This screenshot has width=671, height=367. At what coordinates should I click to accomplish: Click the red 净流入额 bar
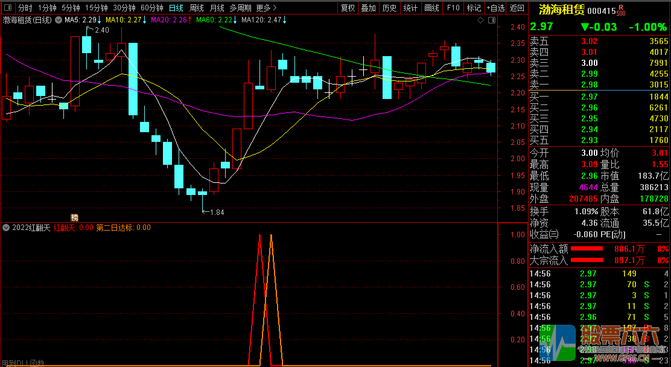[587, 249]
